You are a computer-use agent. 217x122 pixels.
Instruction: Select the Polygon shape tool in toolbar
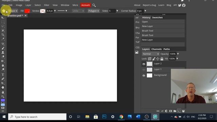point(3,87)
